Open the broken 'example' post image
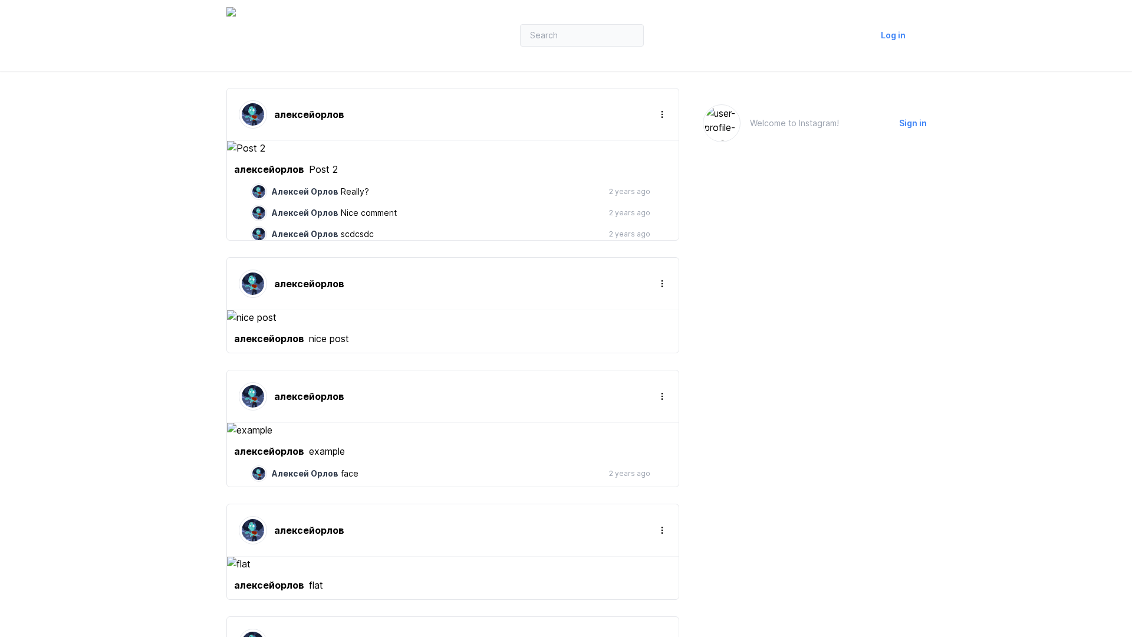This screenshot has height=637, width=1132. click(250, 430)
